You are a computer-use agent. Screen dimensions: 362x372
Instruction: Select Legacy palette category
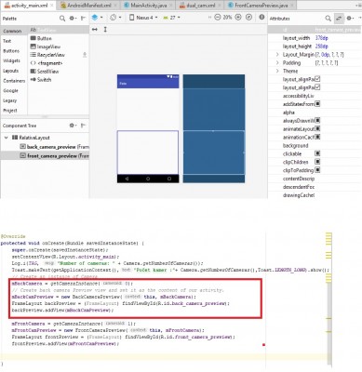click(x=10, y=100)
